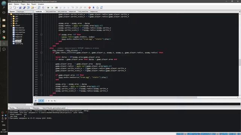Create a new file from the toolbar
The image size is (241, 135).
pyautogui.click(x=11, y=7)
